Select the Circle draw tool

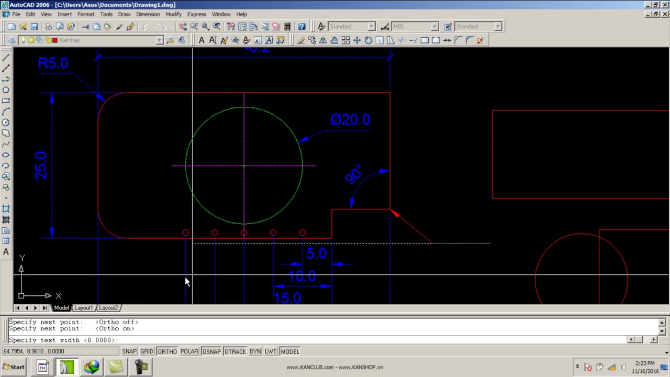click(x=6, y=123)
